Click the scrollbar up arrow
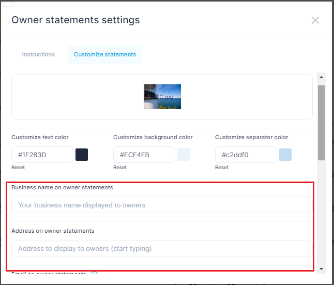The height and width of the screenshot is (285, 334). click(321, 77)
